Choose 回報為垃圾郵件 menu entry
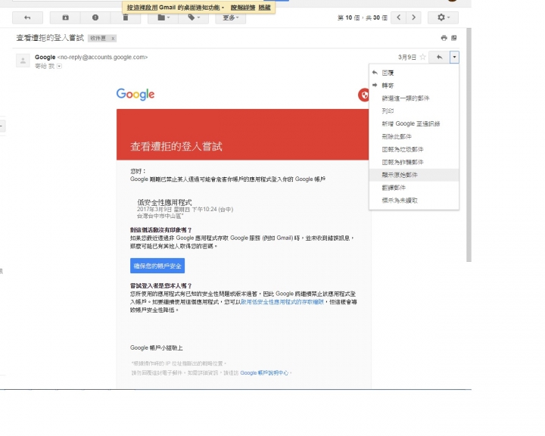The image size is (545, 436). pyautogui.click(x=413, y=150)
